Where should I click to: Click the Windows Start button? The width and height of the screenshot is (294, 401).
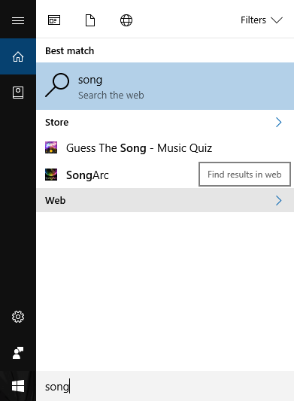pos(18,386)
